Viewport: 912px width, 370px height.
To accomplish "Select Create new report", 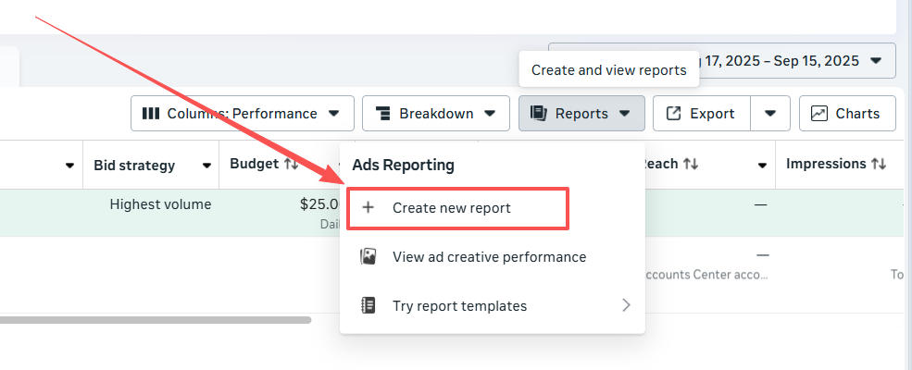I will pyautogui.click(x=457, y=208).
